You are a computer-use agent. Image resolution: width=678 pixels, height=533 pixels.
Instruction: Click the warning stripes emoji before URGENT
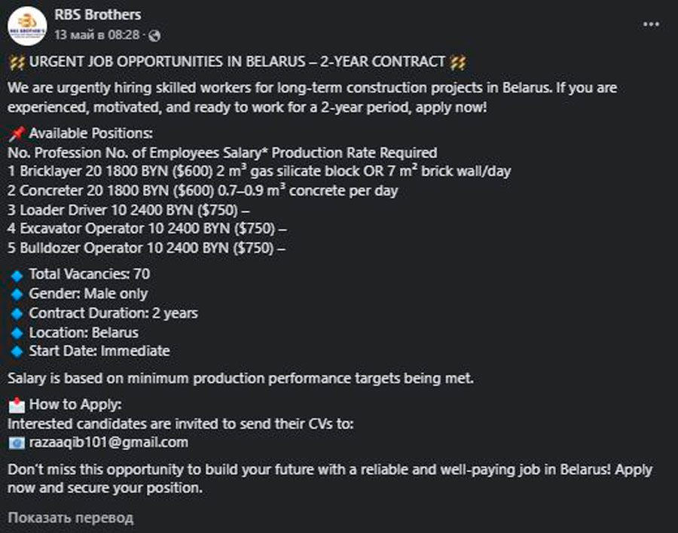pyautogui.click(x=17, y=62)
